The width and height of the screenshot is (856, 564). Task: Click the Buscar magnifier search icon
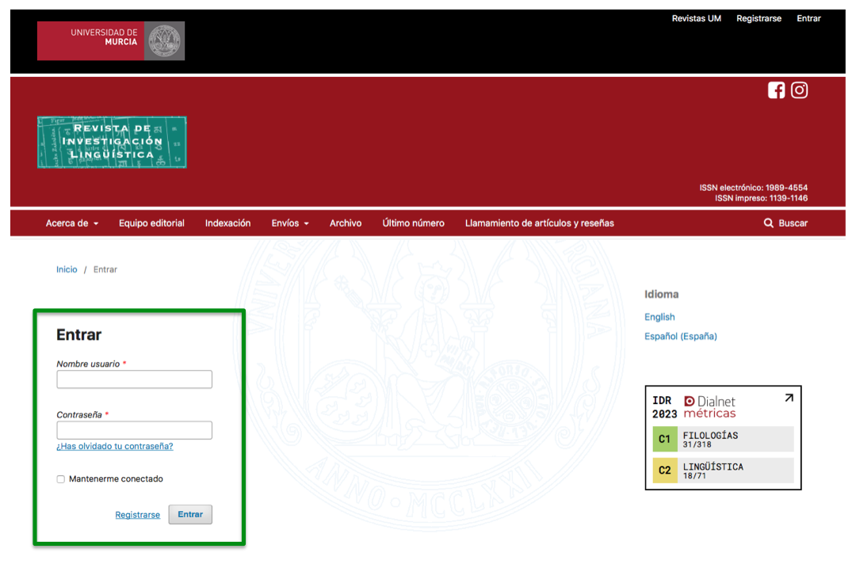[x=768, y=223]
